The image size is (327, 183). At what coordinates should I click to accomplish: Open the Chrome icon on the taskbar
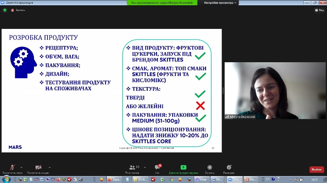[171, 179]
